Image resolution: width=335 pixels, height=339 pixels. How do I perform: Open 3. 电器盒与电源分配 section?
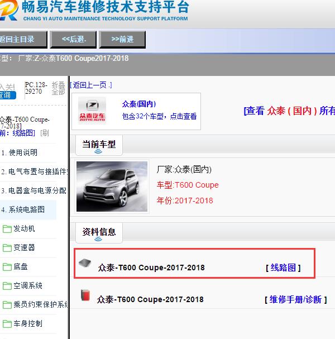click(33, 190)
